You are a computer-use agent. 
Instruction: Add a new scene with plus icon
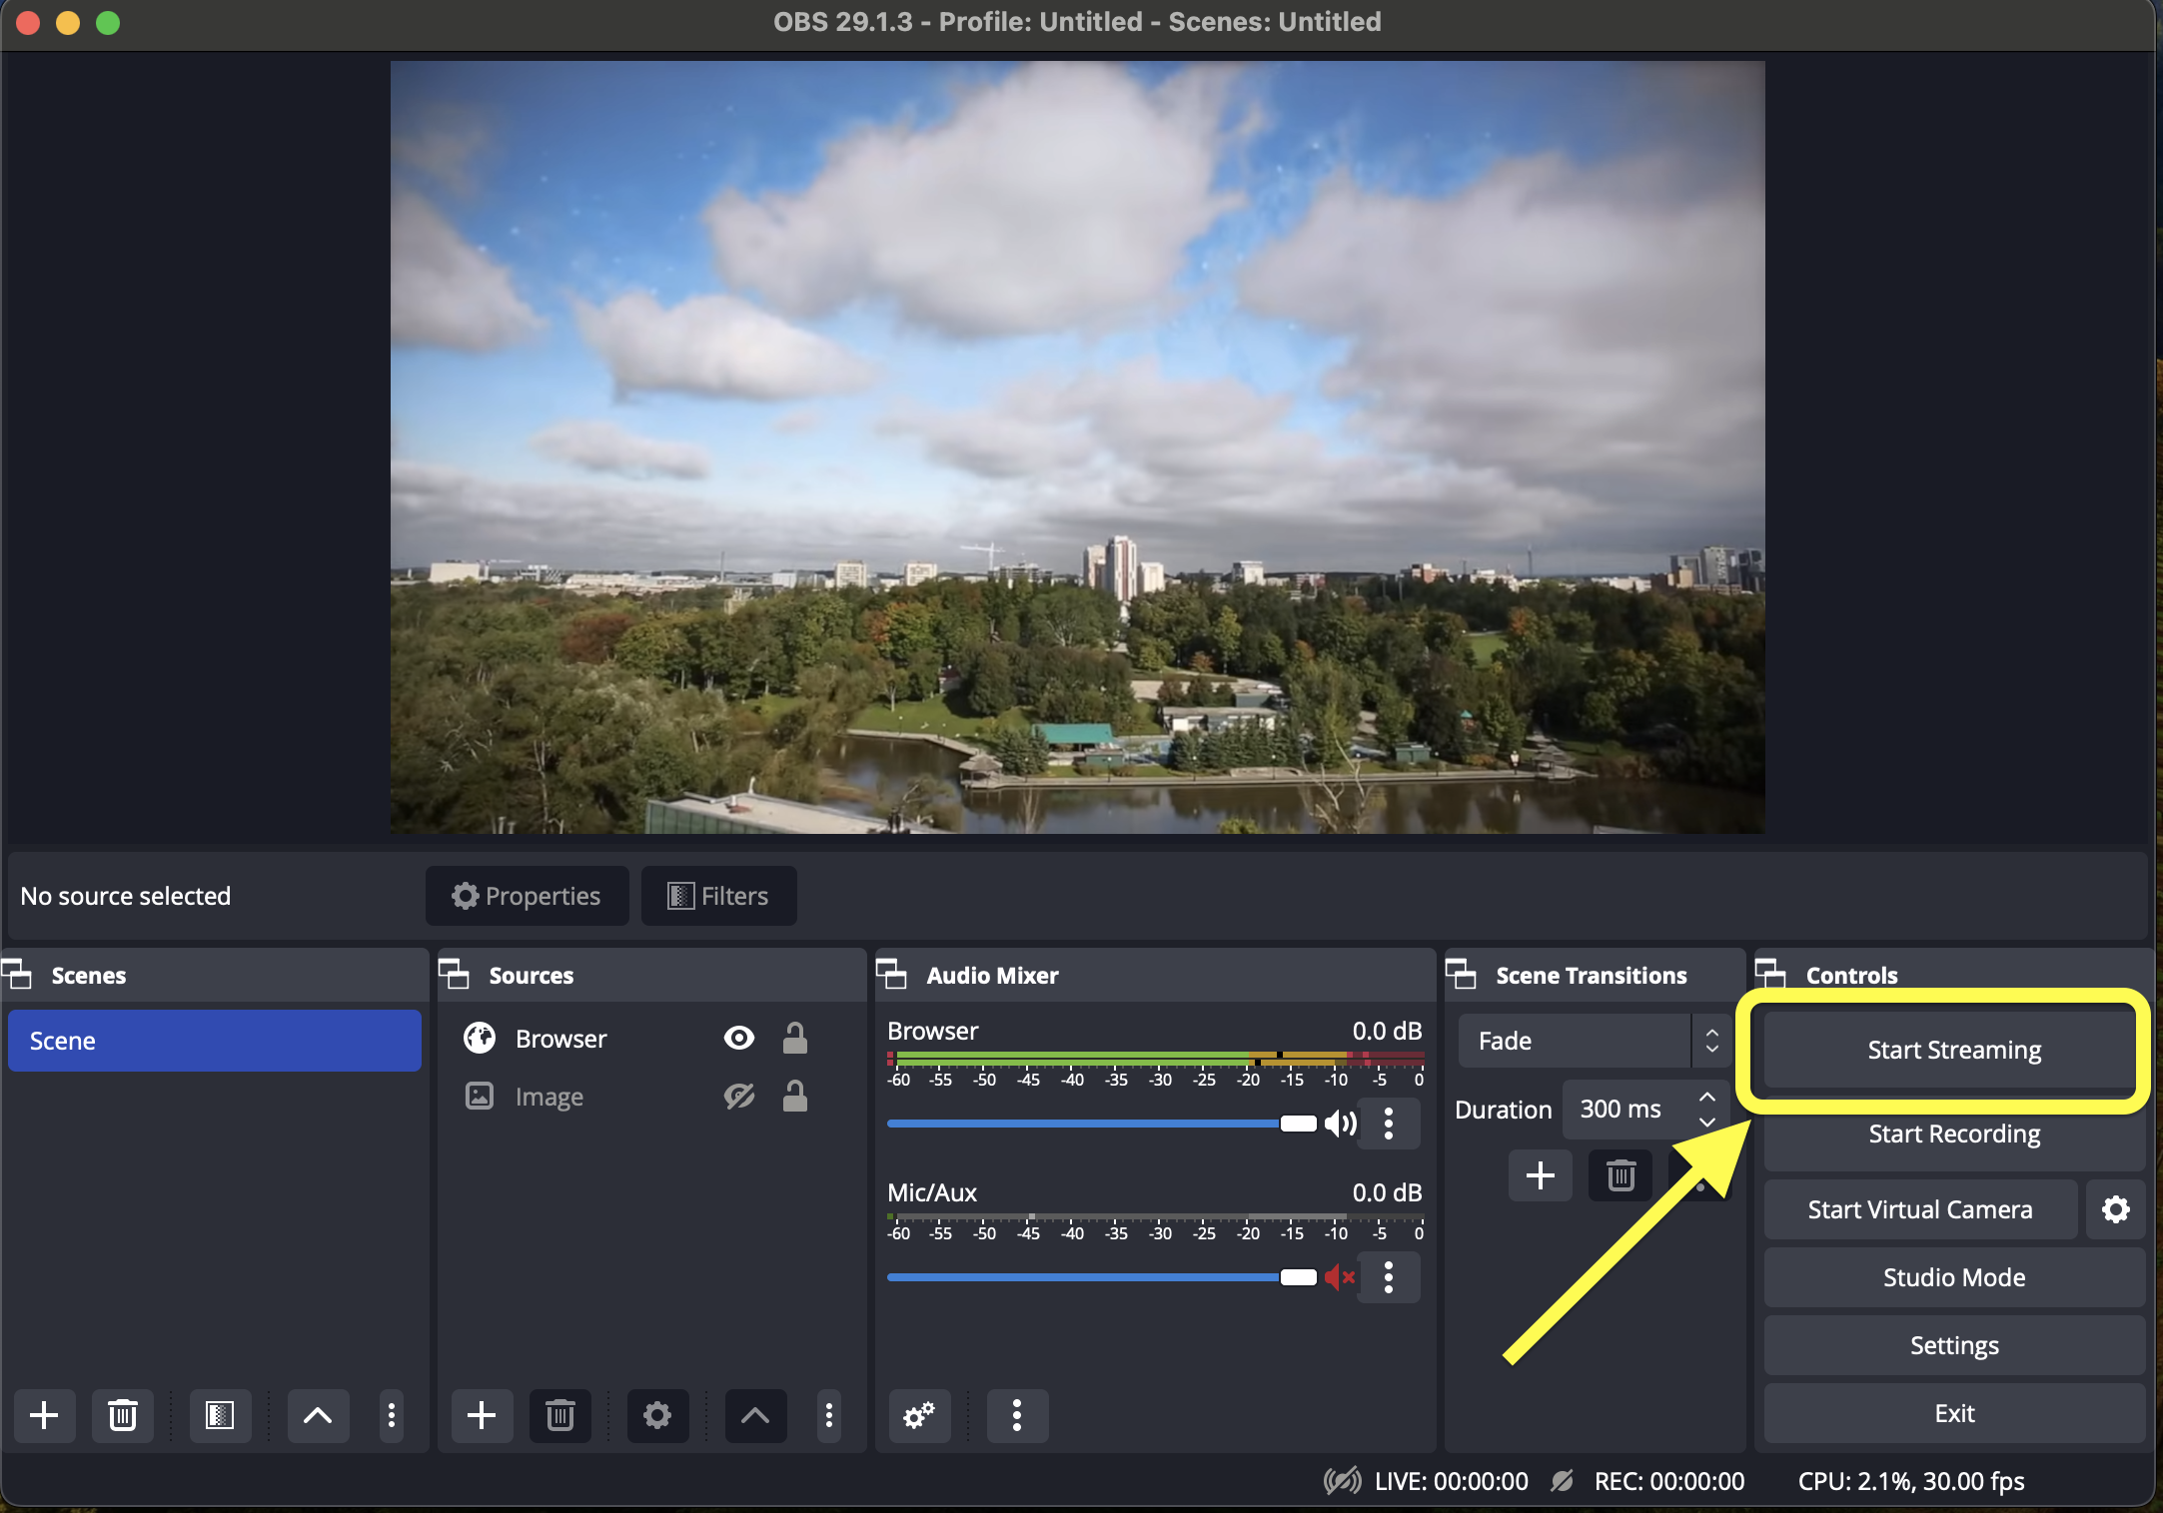[x=44, y=1414]
